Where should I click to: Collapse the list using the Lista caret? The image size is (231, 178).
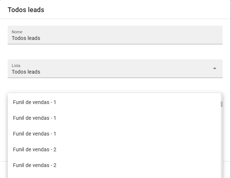(x=215, y=68)
